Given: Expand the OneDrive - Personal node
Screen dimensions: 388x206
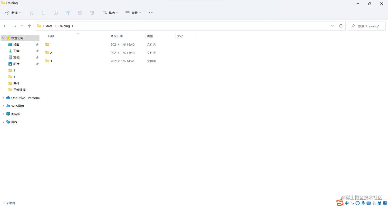Looking at the screenshot, I should pyautogui.click(x=3, y=98).
